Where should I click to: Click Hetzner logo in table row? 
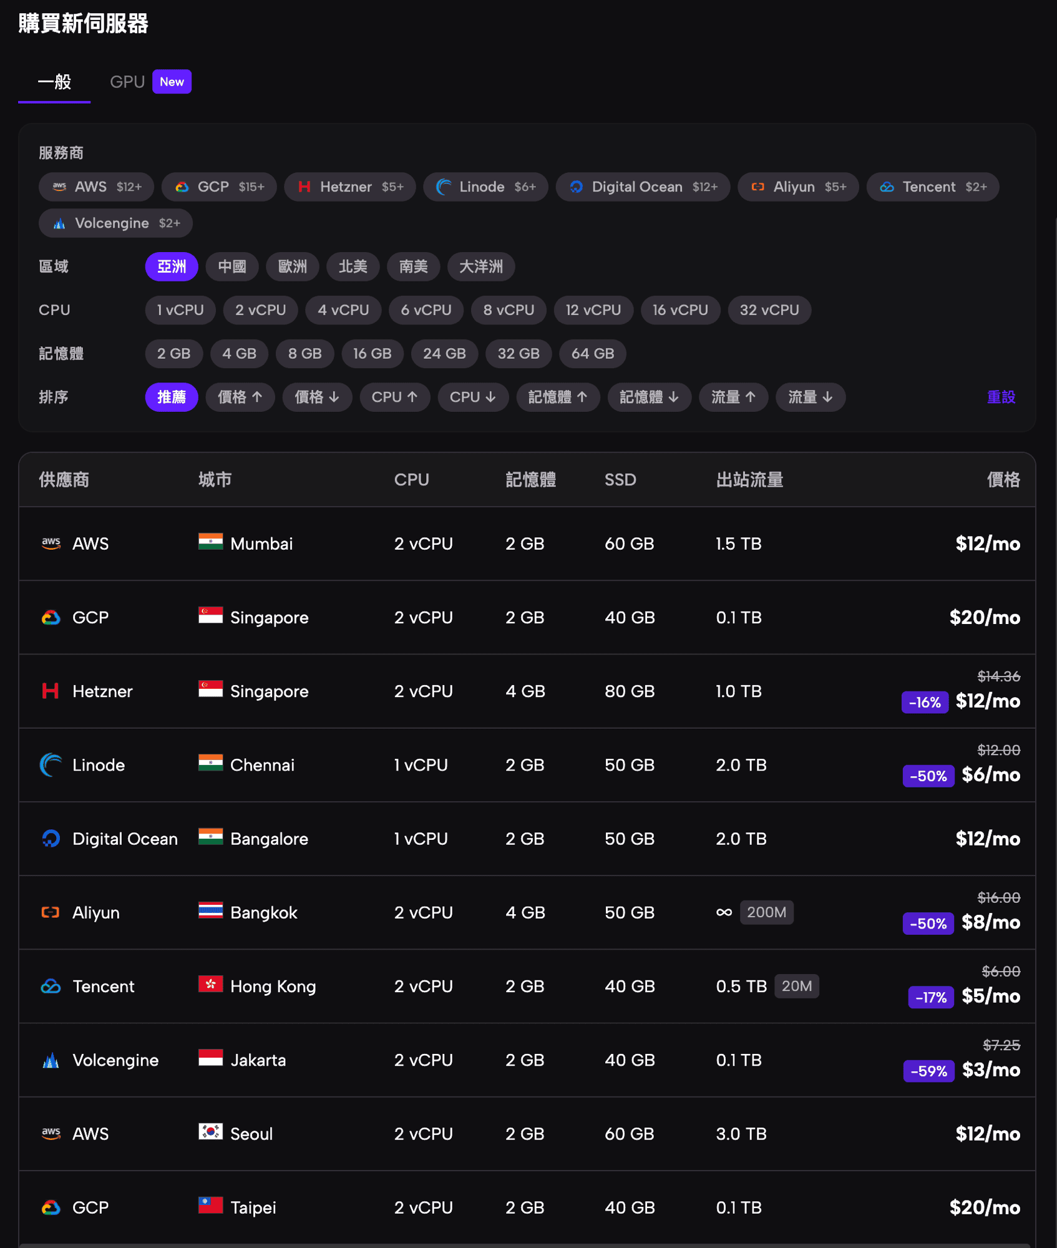pyautogui.click(x=51, y=691)
